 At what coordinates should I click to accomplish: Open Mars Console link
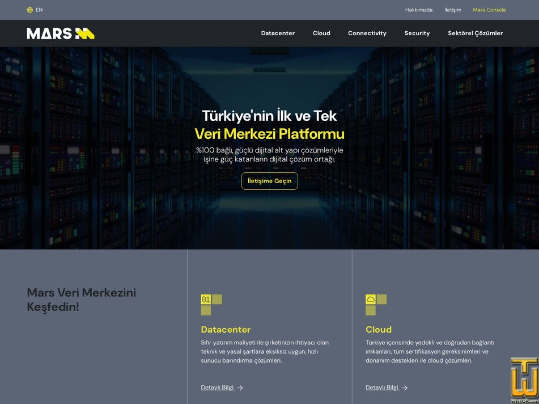(489, 10)
